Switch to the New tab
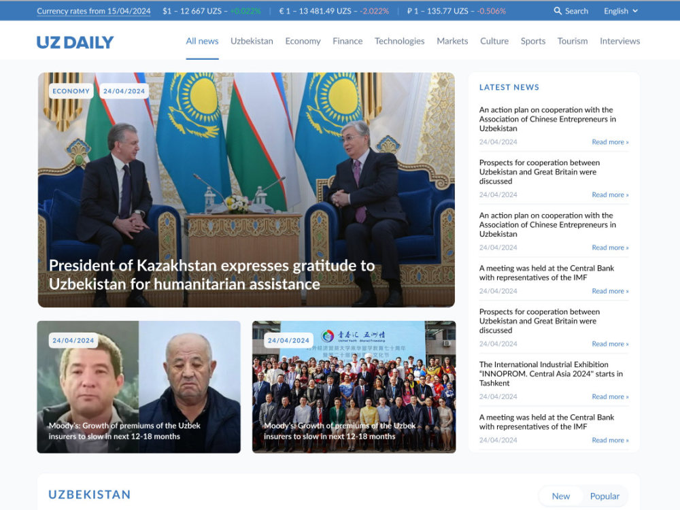 pyautogui.click(x=561, y=496)
